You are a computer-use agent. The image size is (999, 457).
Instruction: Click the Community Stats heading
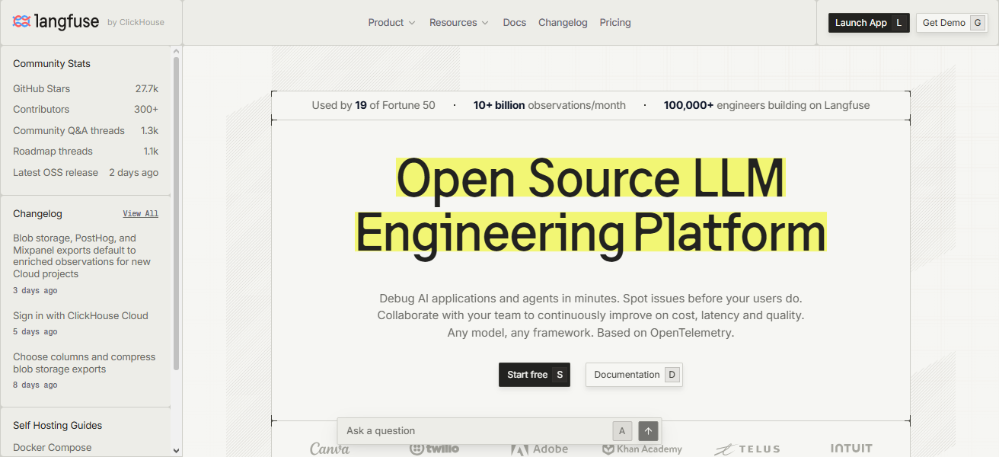tap(52, 64)
